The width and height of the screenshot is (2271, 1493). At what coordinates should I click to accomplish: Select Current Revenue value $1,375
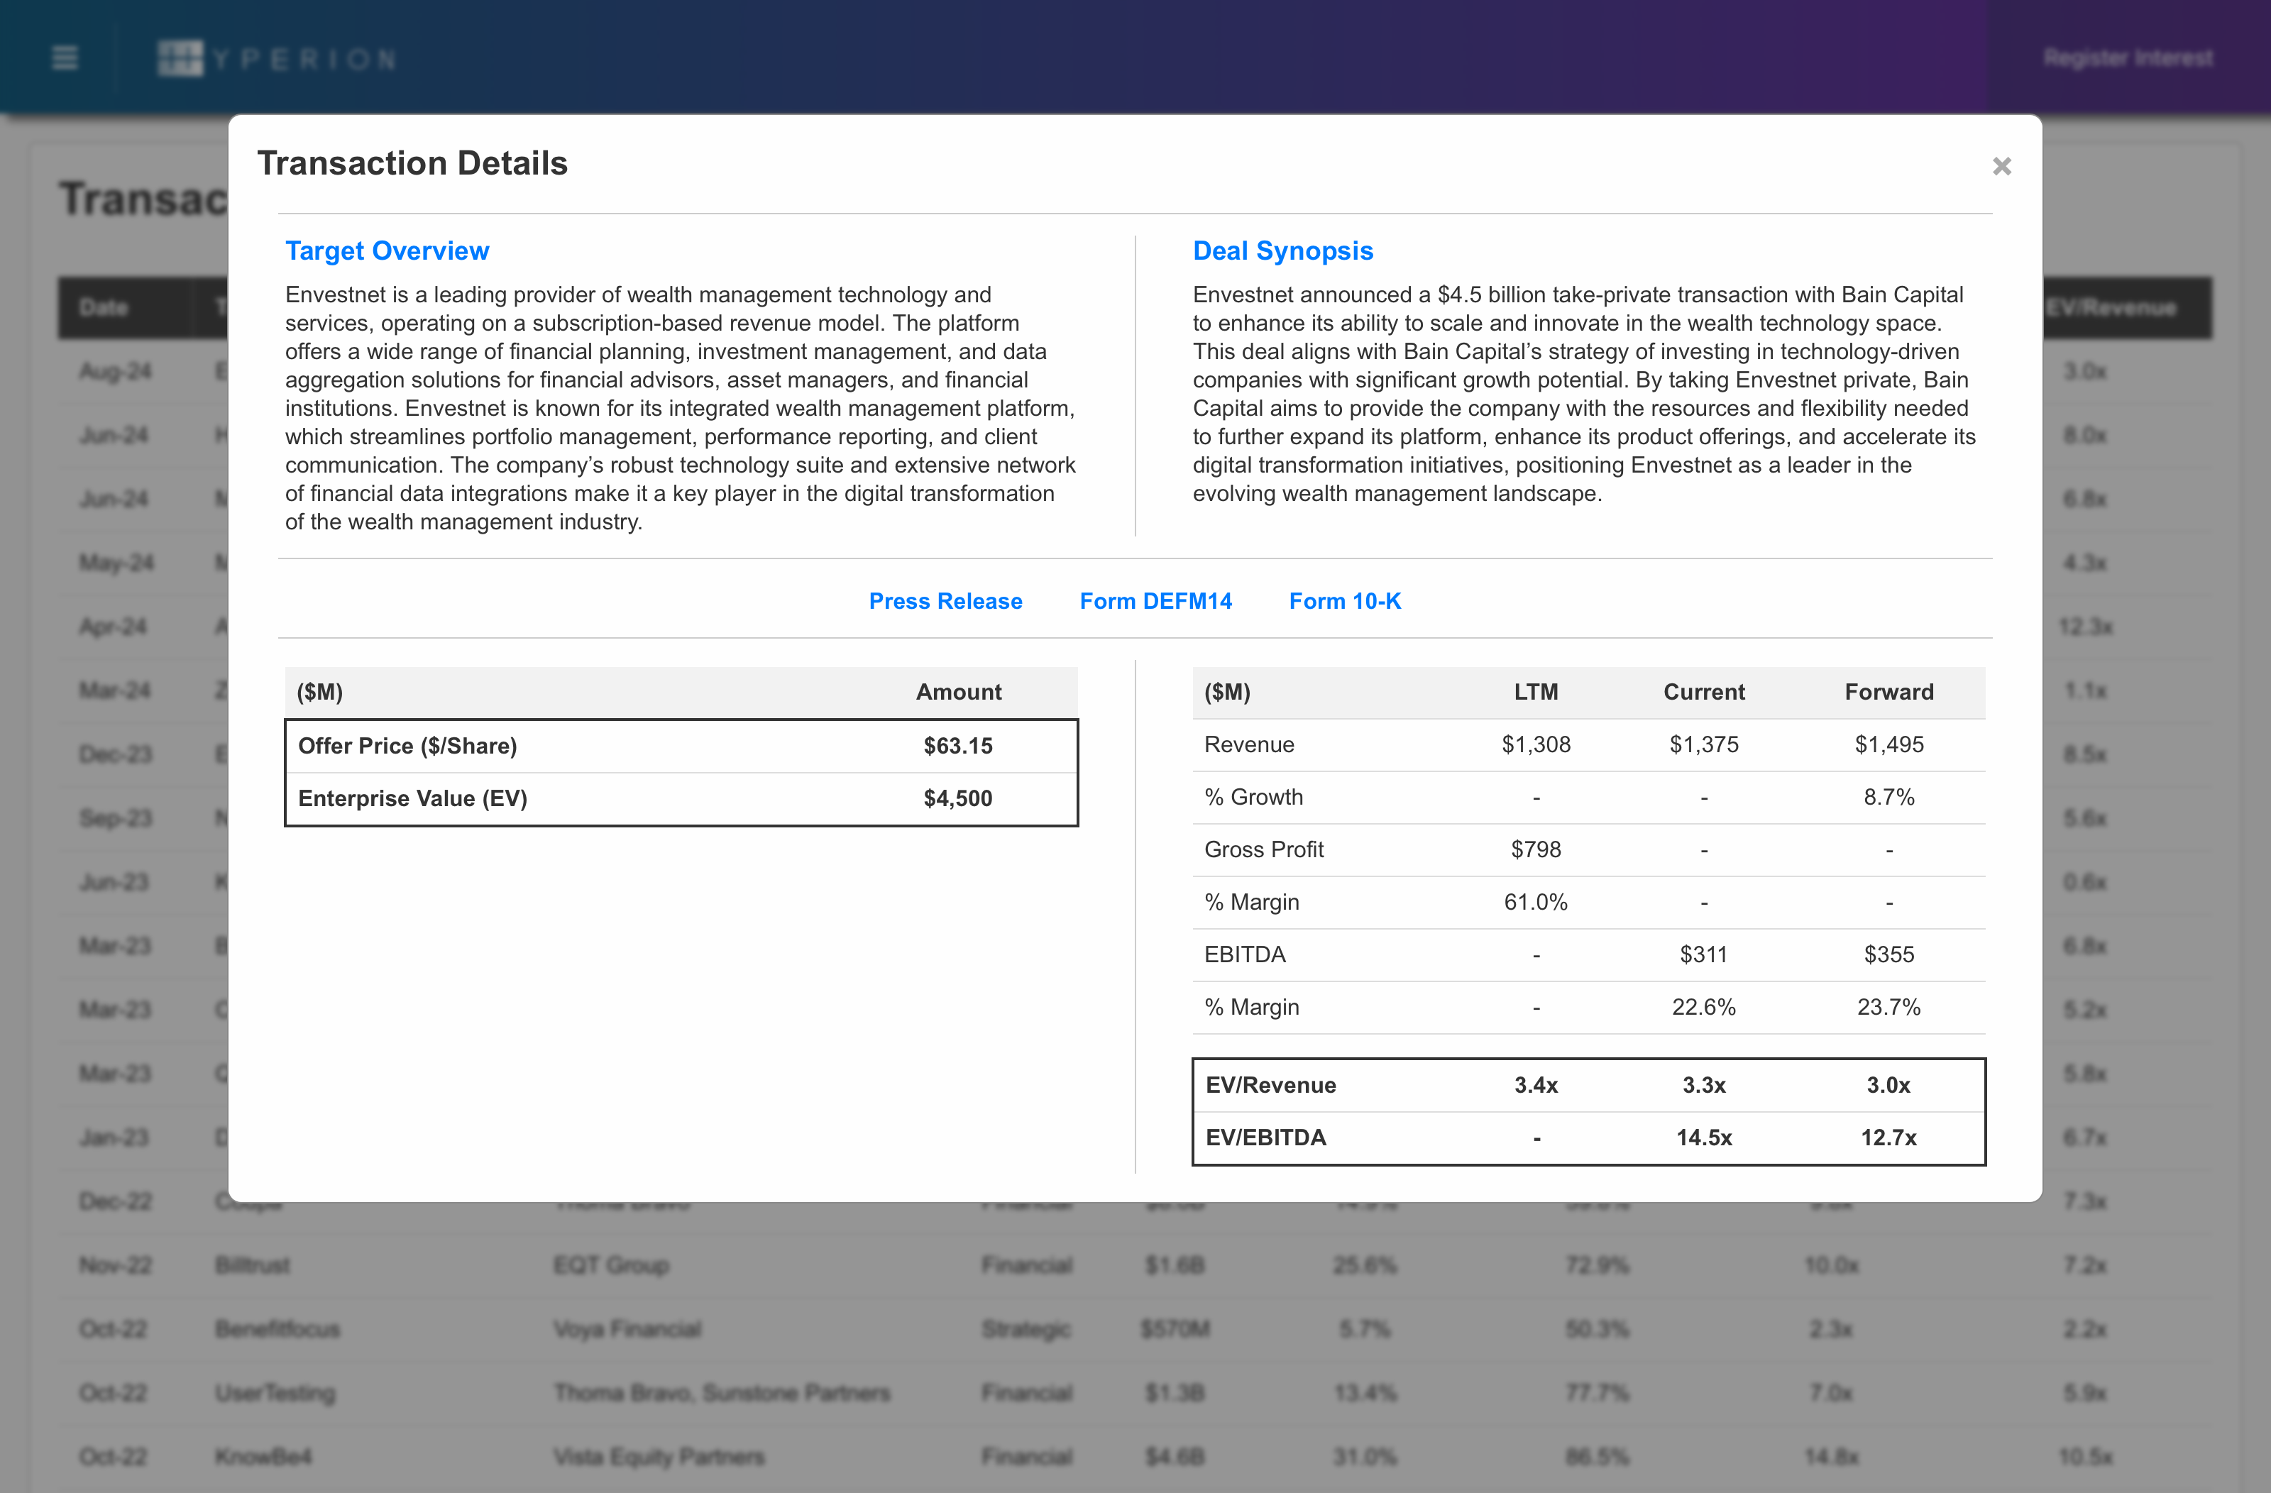pos(1703,745)
